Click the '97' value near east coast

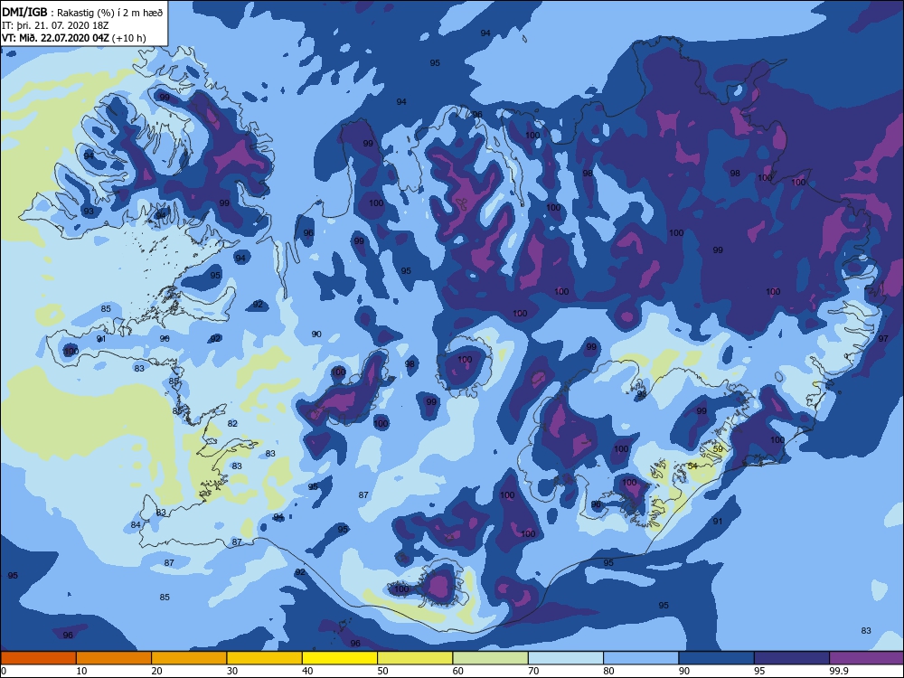tap(883, 338)
